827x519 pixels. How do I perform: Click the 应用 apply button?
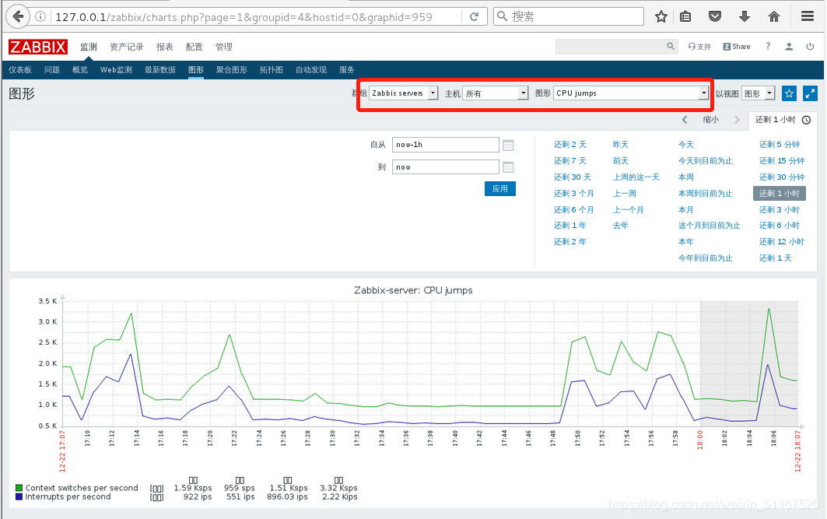point(500,189)
